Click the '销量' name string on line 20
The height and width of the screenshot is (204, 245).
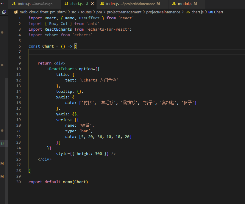85,125
